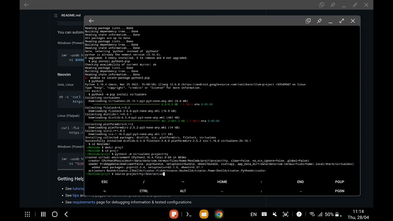
Task: Tap END key on terminal extra keys
Action: coord(301,182)
